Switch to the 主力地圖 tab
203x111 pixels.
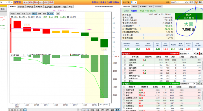pos(48,7)
